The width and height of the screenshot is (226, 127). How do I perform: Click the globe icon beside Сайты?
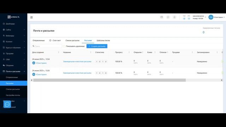[4, 30]
